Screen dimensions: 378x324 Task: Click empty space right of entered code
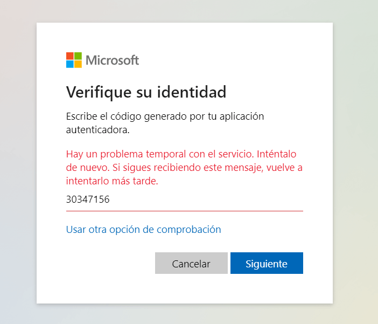pos(206,199)
